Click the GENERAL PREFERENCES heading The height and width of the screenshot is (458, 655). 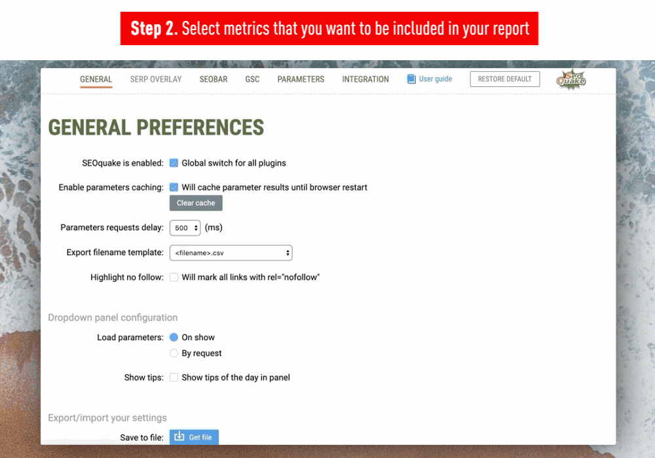[x=157, y=127]
